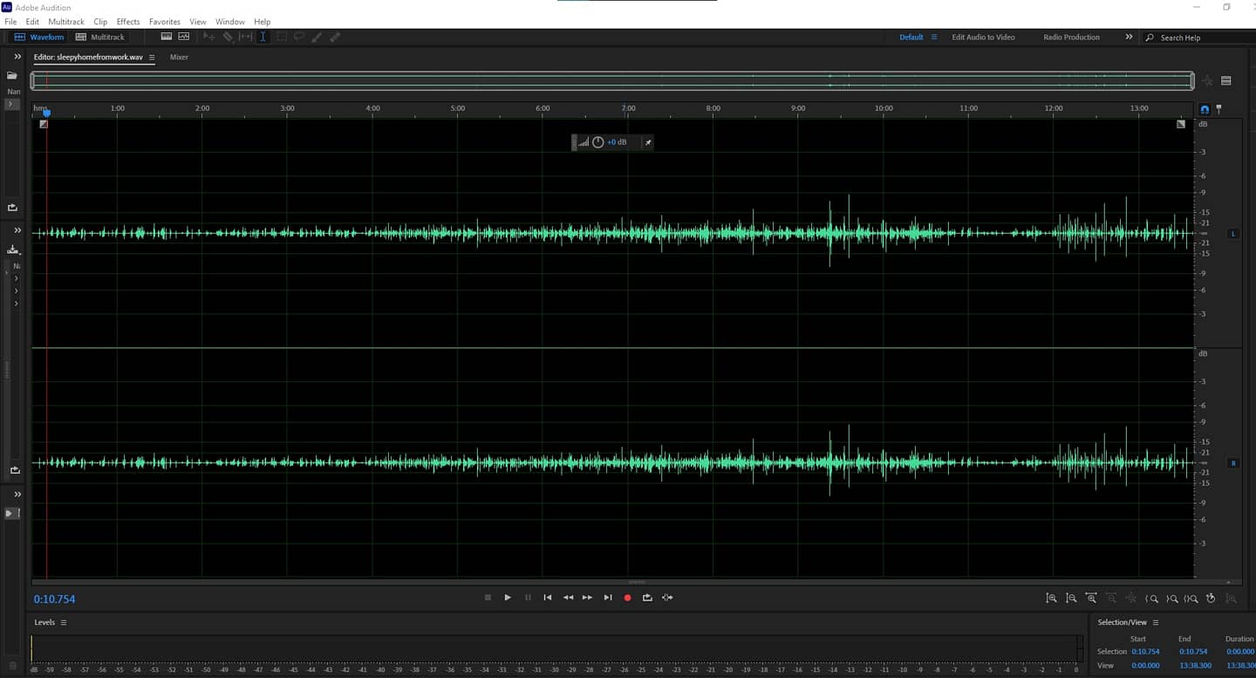Zoom out amplitude
The height and width of the screenshot is (678, 1256).
point(1071,599)
